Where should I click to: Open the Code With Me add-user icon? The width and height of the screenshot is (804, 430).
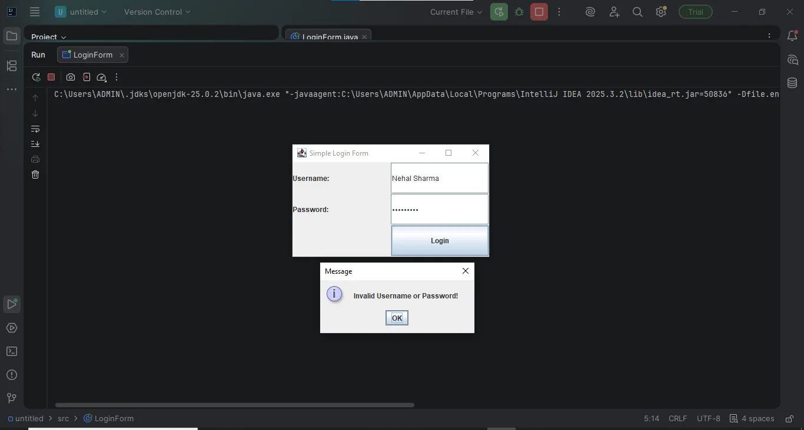tap(614, 12)
